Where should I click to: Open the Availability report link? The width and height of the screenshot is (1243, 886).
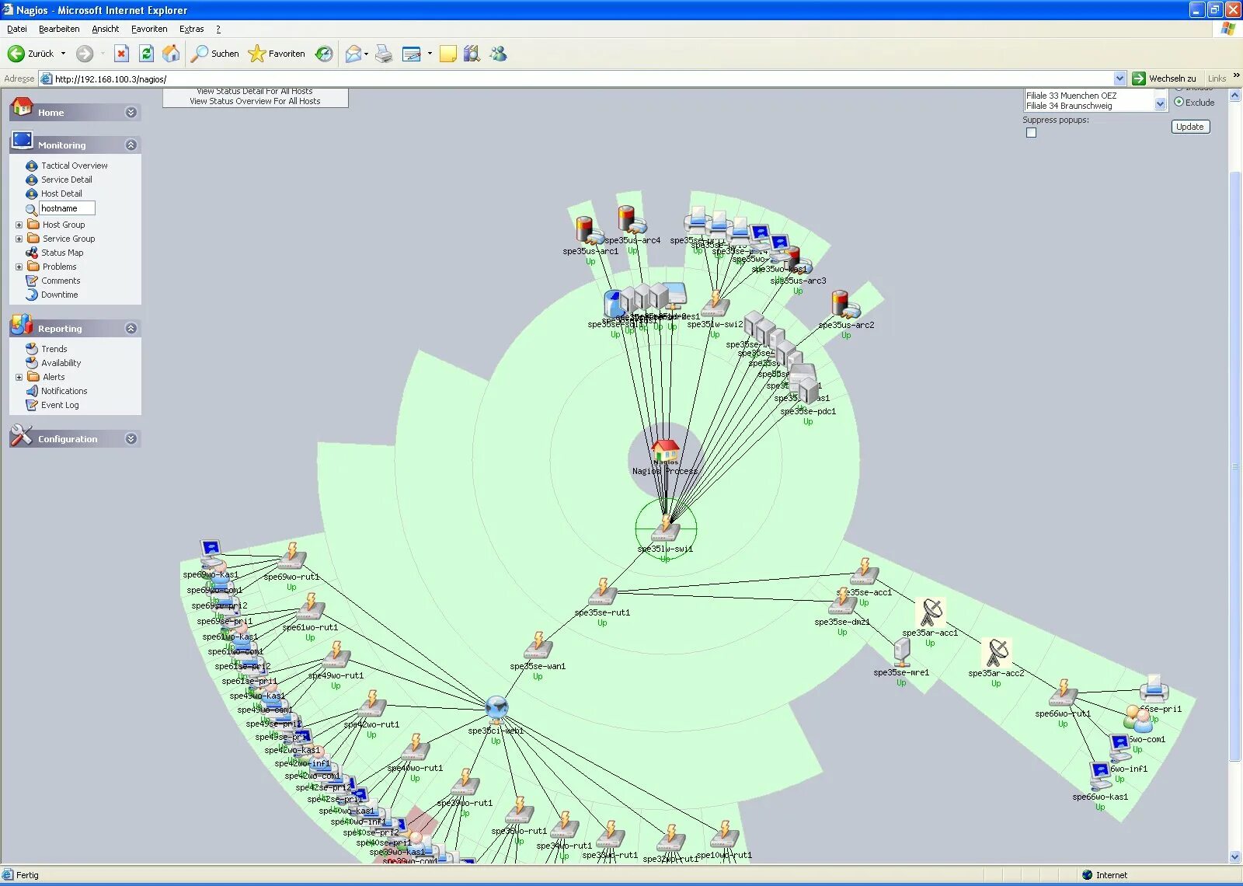(x=61, y=363)
